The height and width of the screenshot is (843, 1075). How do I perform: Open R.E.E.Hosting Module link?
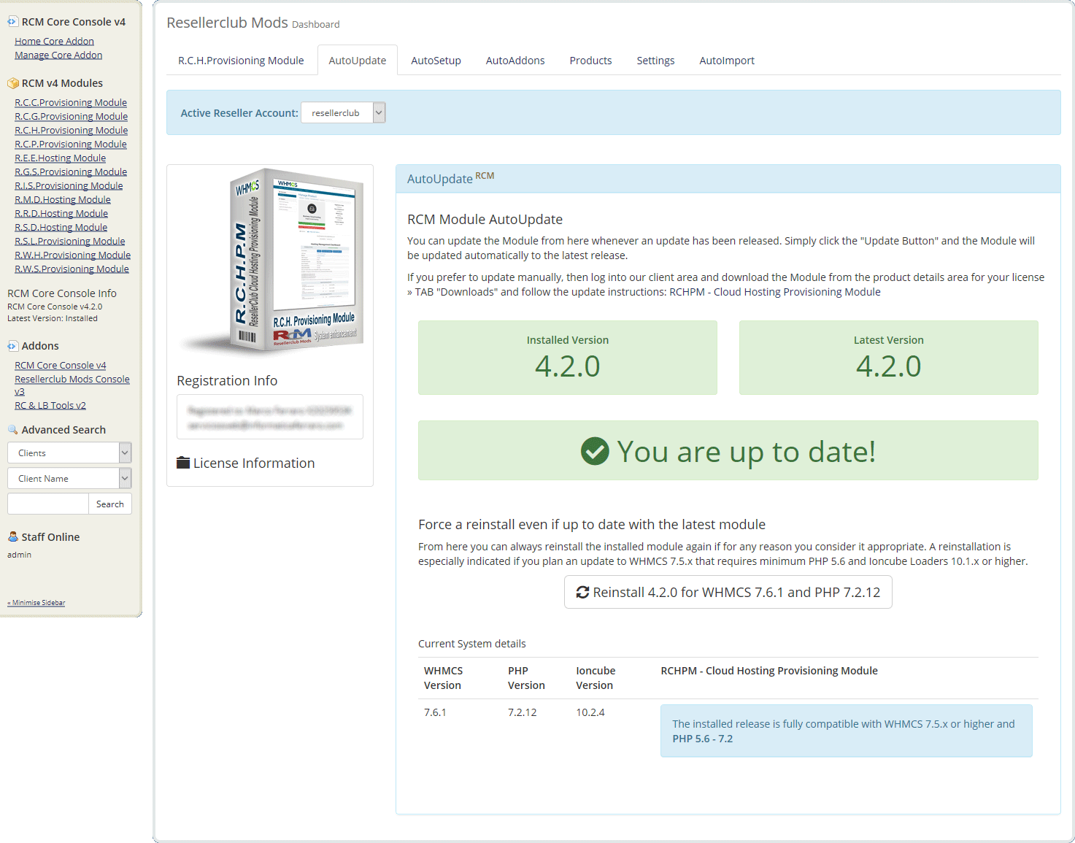click(x=60, y=158)
